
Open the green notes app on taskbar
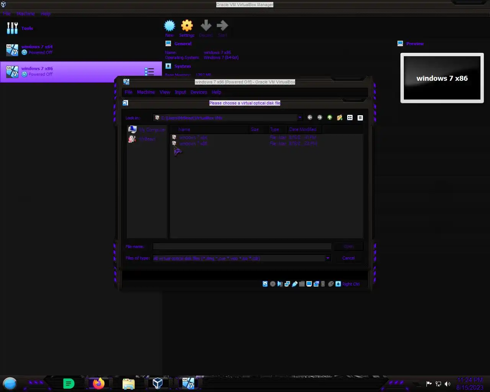[x=69, y=383]
